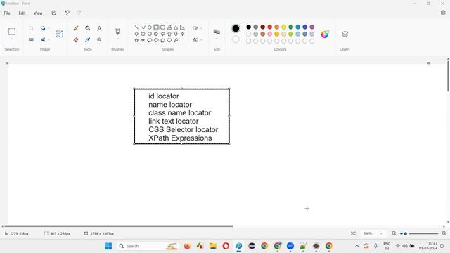Select Colour 2 white background circle

click(236, 39)
